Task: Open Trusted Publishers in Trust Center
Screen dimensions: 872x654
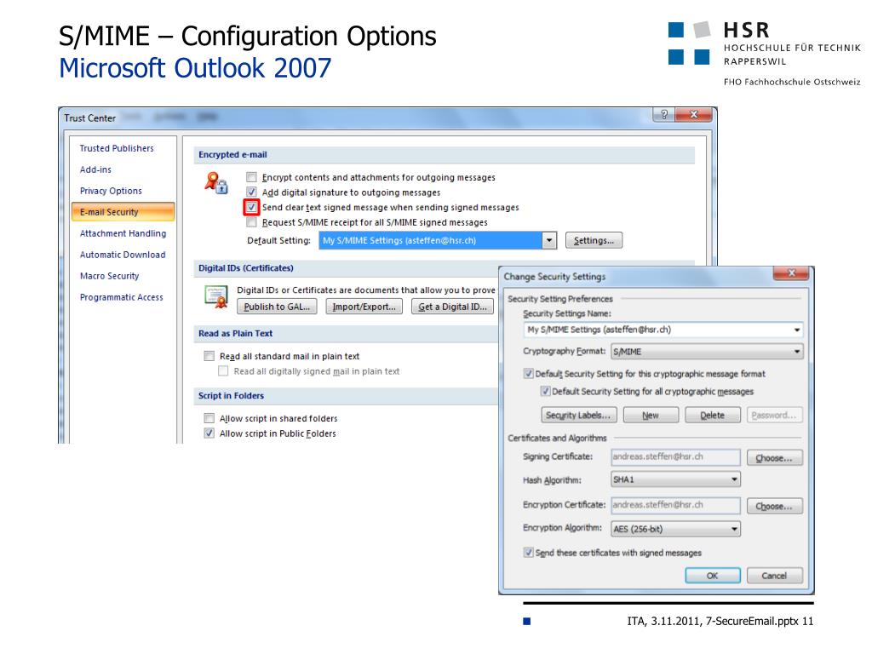Action: point(116,148)
